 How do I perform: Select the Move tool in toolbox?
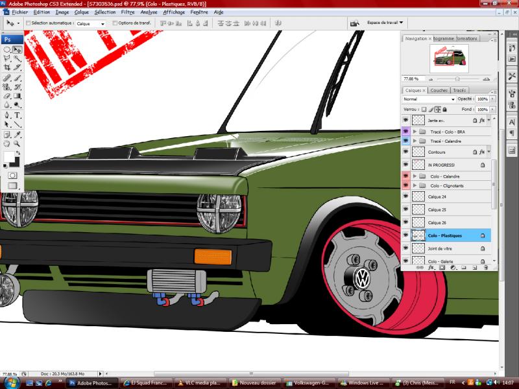pos(17,50)
